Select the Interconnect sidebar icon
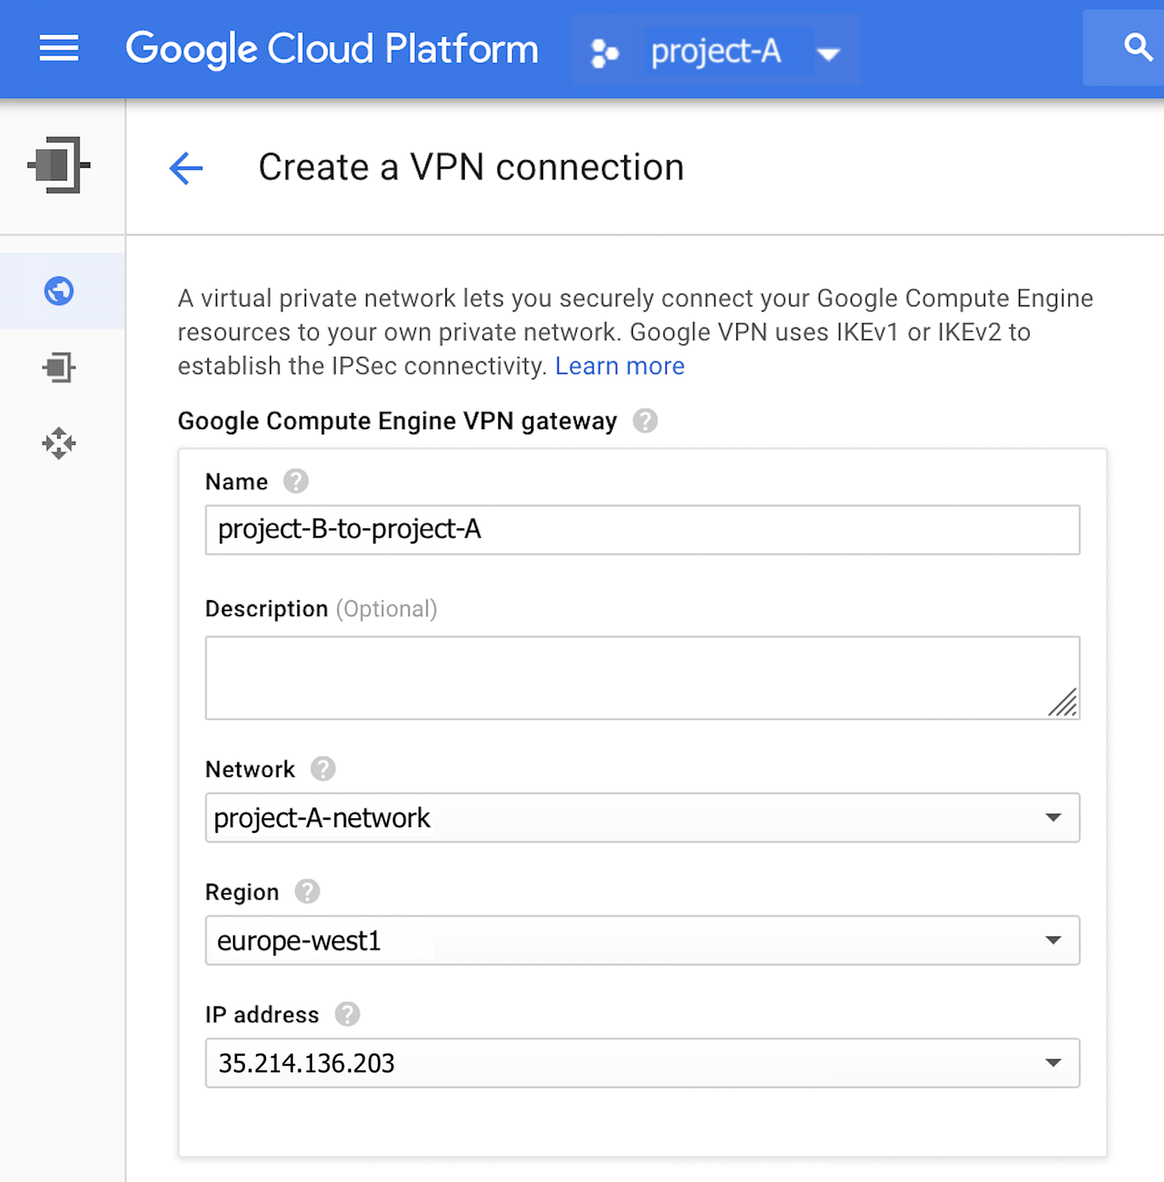The height and width of the screenshot is (1182, 1164). point(59,367)
